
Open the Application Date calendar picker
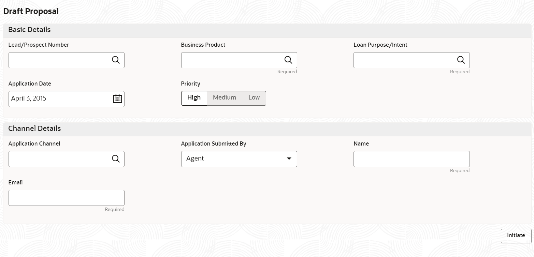[117, 99]
